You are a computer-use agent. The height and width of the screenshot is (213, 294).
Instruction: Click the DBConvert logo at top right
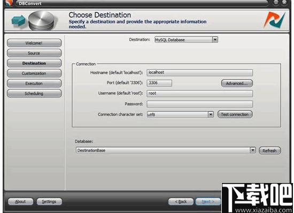pyautogui.click(x=275, y=20)
